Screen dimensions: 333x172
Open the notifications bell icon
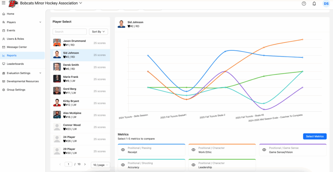coord(314,4)
